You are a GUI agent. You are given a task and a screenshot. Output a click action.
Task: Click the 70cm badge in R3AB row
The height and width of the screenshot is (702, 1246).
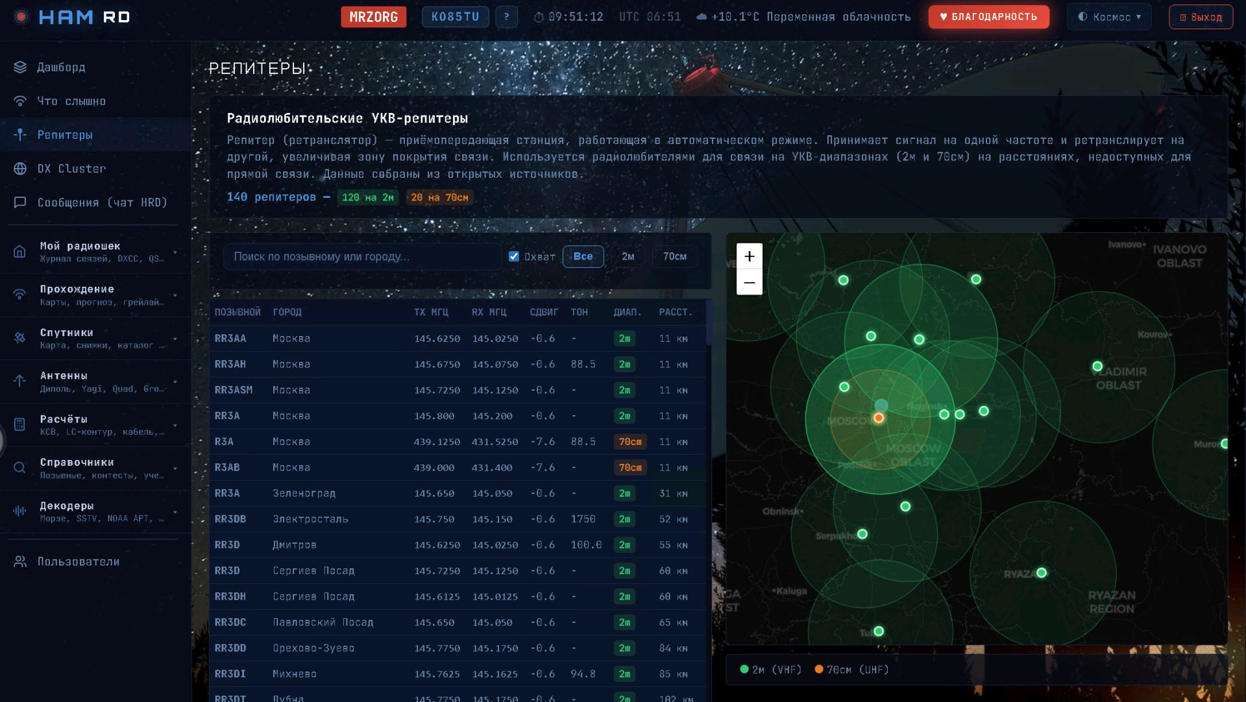click(x=630, y=467)
